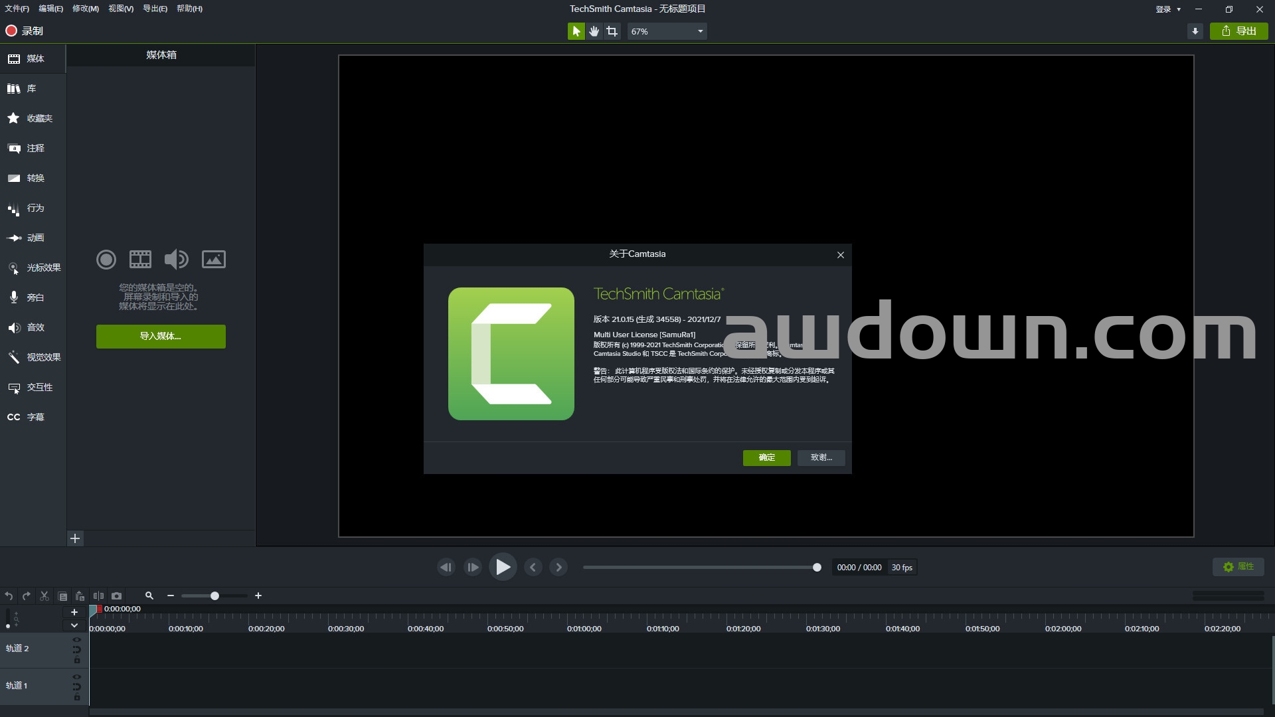
Task: Select the crop tool in canvas toolbar
Action: [x=612, y=31]
